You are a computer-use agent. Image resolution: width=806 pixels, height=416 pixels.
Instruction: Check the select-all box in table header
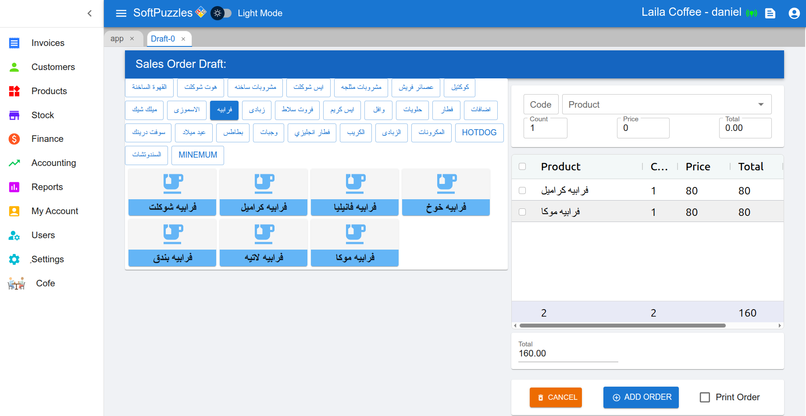click(522, 166)
